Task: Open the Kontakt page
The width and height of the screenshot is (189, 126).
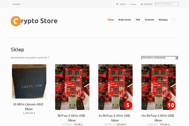Action: pyautogui.click(x=149, y=20)
